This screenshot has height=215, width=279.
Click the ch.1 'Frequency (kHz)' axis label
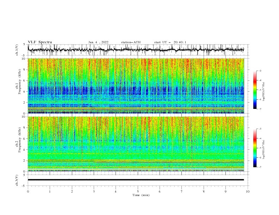20,82
